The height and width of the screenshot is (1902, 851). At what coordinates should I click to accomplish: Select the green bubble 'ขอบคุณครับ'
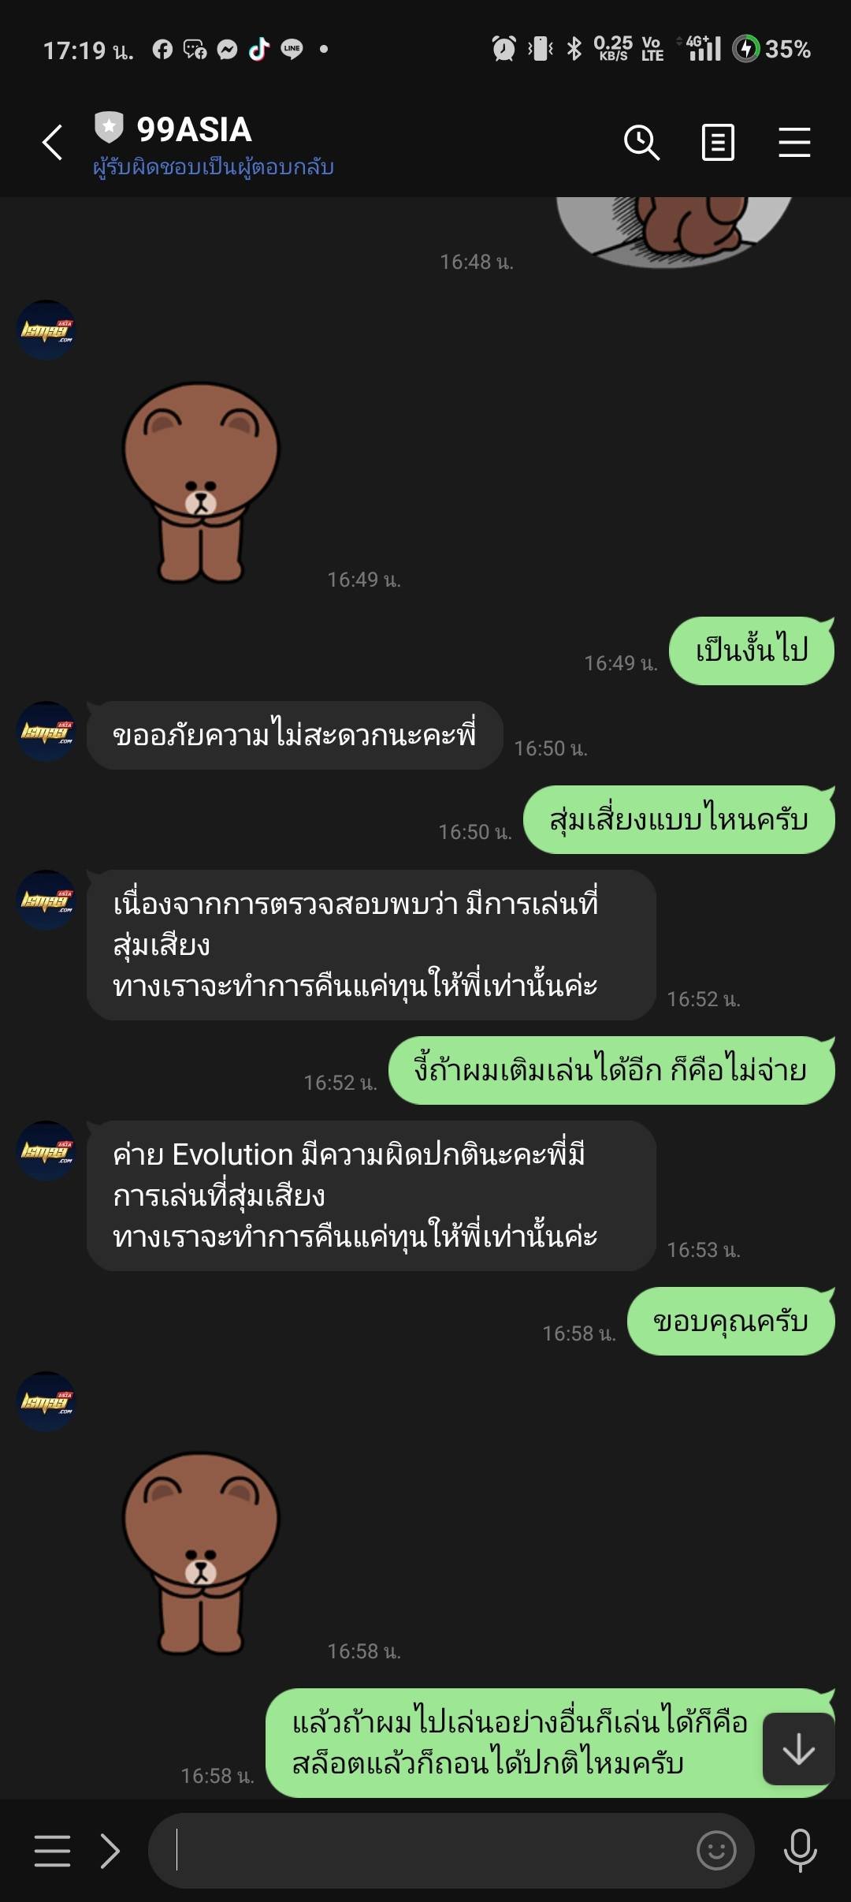coord(730,1321)
